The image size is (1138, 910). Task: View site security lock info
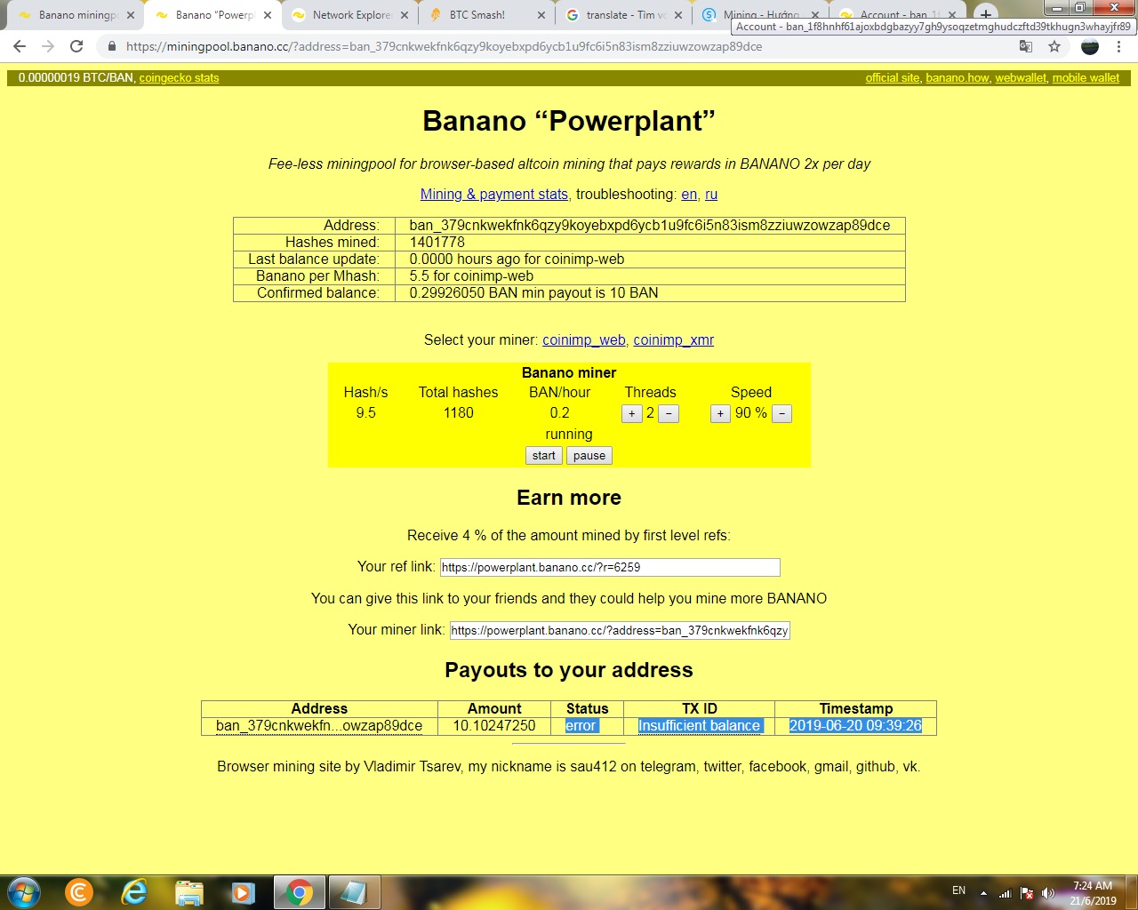tap(111, 46)
